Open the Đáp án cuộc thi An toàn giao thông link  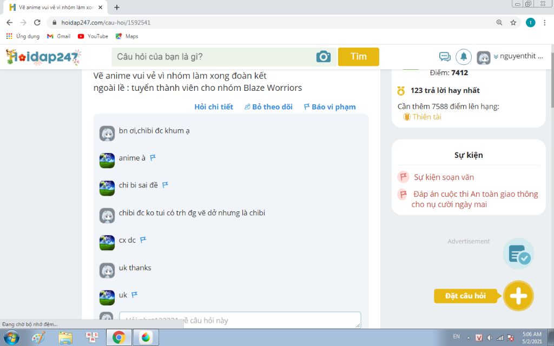[474, 199]
